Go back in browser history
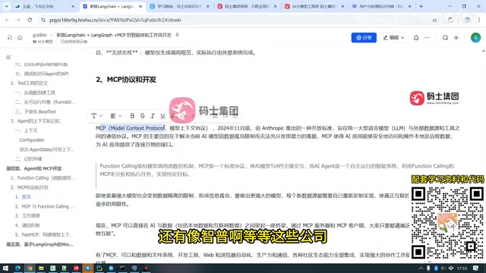The height and width of the screenshot is (273, 486). click(7, 20)
